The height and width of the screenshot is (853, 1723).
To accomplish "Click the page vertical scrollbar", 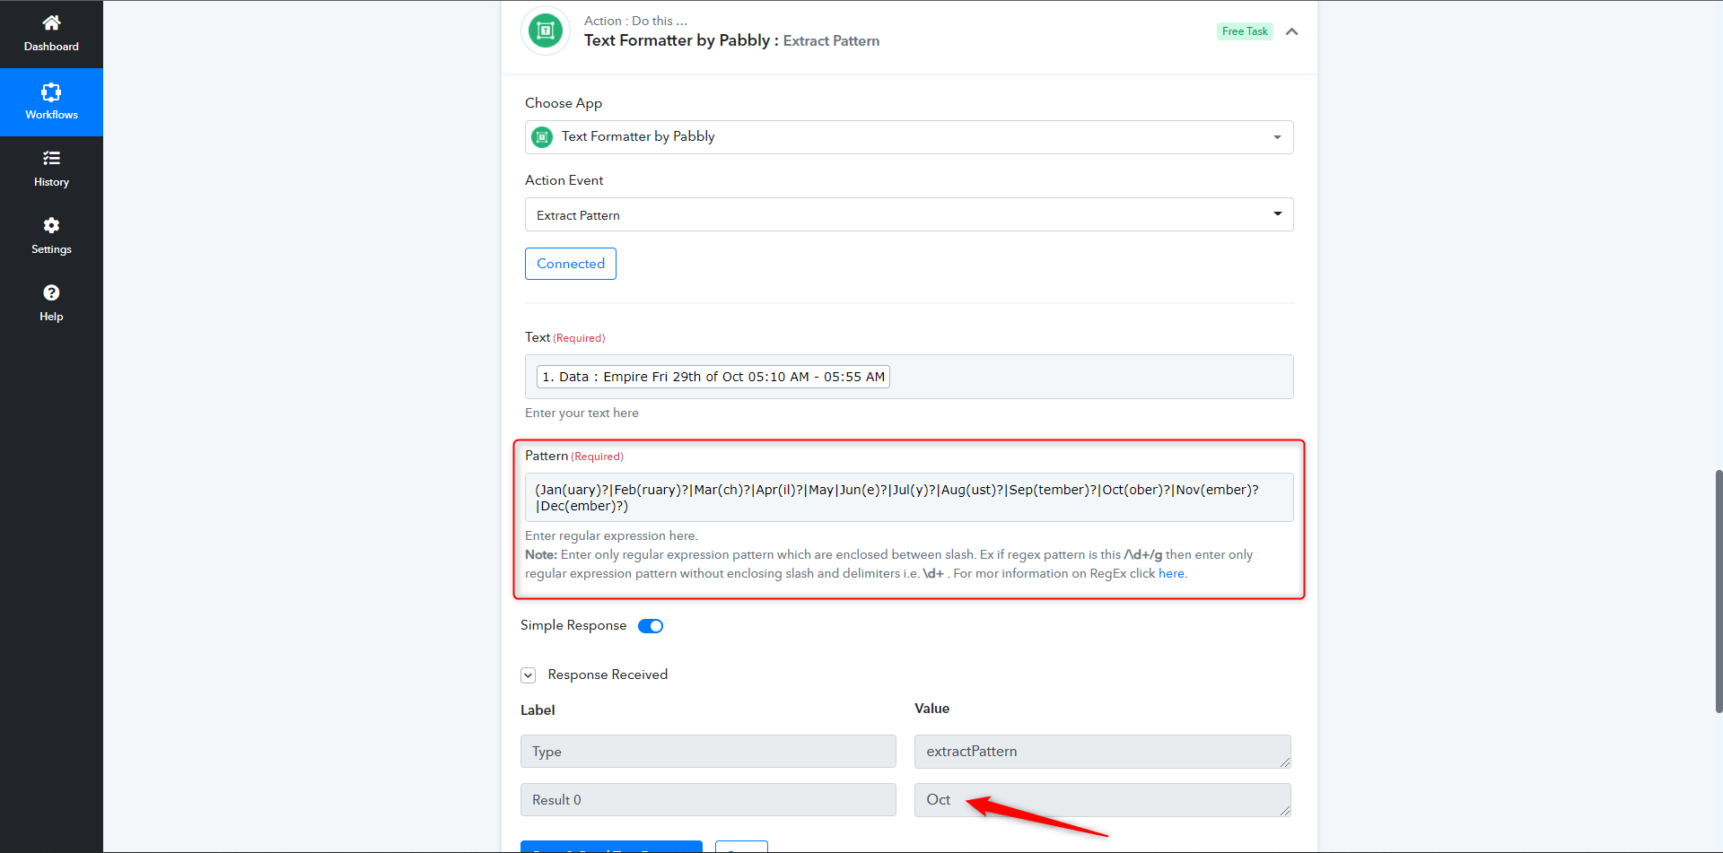I will coord(1719,590).
